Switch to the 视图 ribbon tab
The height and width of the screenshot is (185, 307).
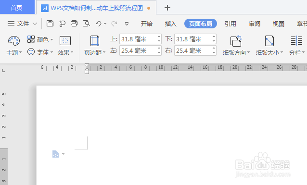click(279, 24)
